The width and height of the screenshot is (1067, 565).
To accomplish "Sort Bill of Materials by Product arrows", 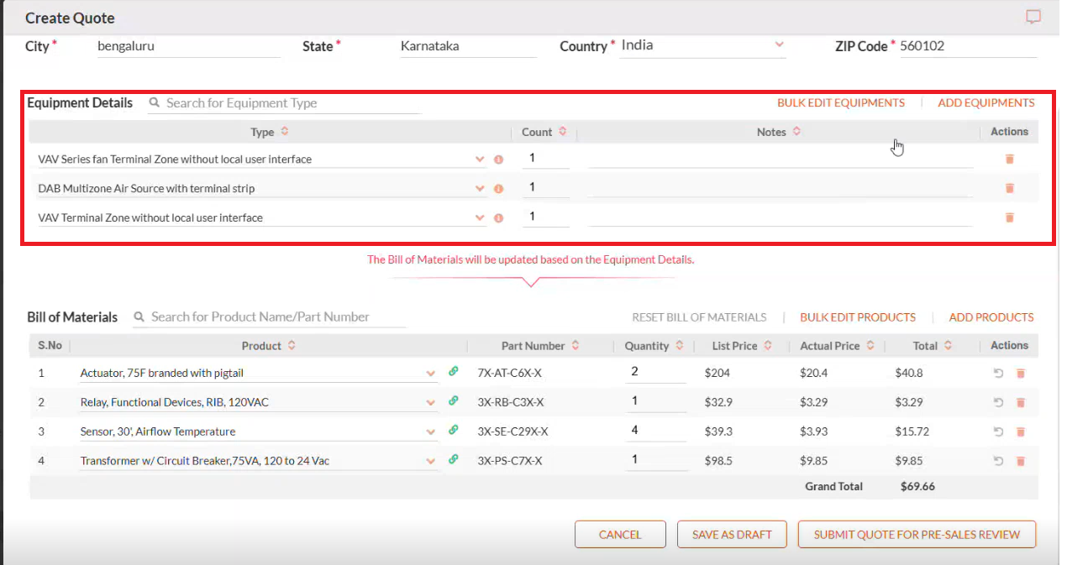I will [292, 345].
